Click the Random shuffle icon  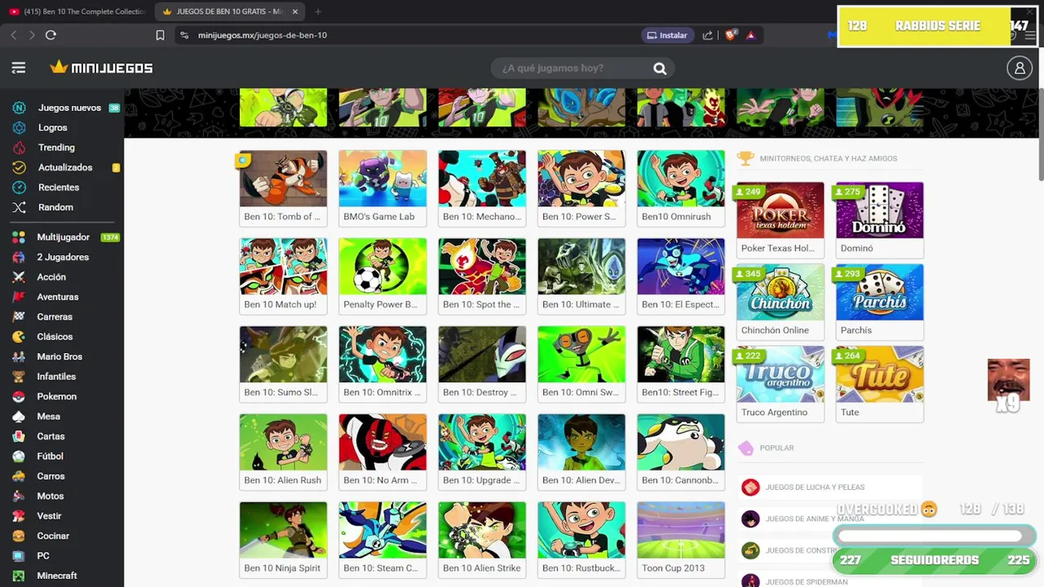click(x=20, y=207)
